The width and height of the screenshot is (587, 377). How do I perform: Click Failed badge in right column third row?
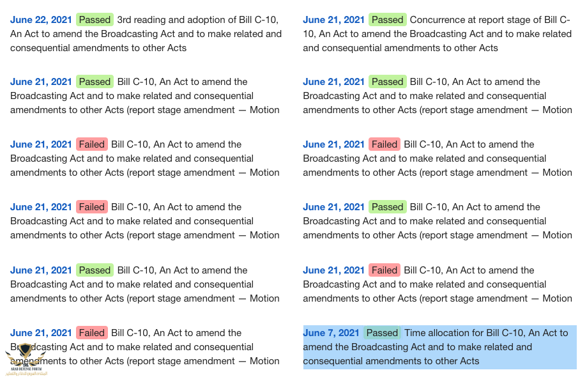point(385,144)
